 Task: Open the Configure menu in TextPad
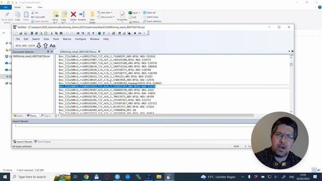[80, 39]
